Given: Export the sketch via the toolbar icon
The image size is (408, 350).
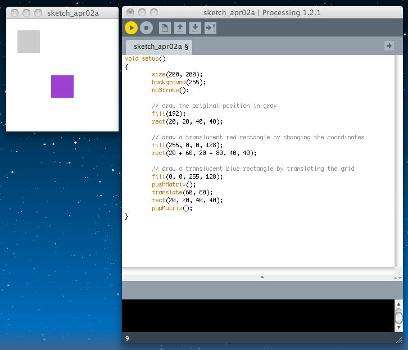Looking at the screenshot, I should 210,28.
